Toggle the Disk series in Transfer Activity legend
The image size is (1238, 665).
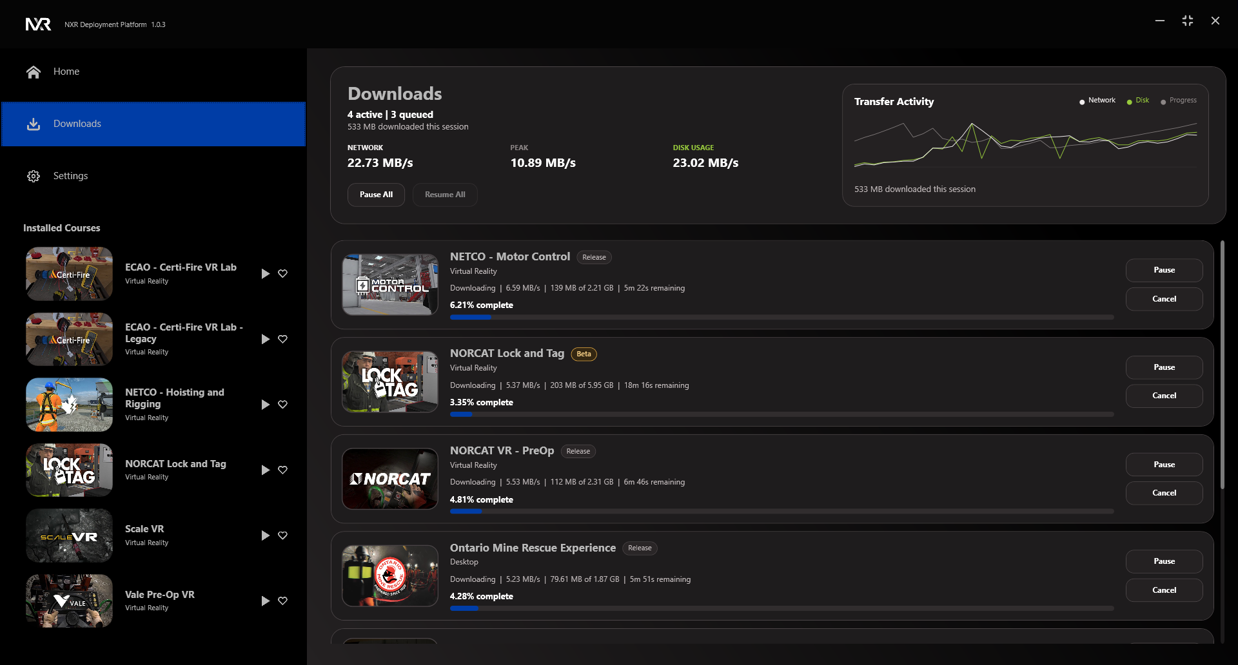(x=1138, y=101)
